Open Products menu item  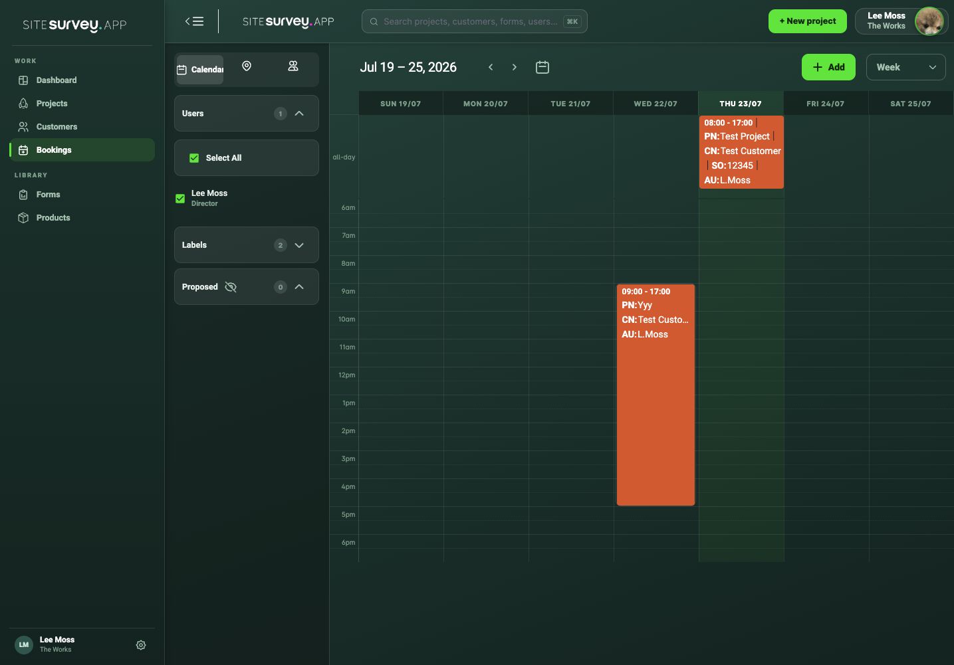(82, 218)
